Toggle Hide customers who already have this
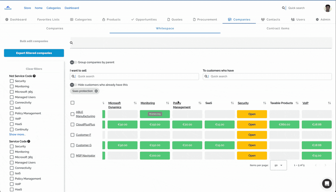Image resolution: width=336 pixels, height=192 pixels. [73, 85]
